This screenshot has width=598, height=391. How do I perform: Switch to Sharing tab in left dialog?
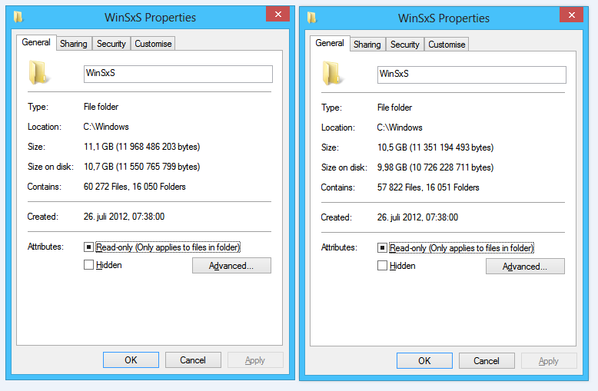tap(74, 44)
